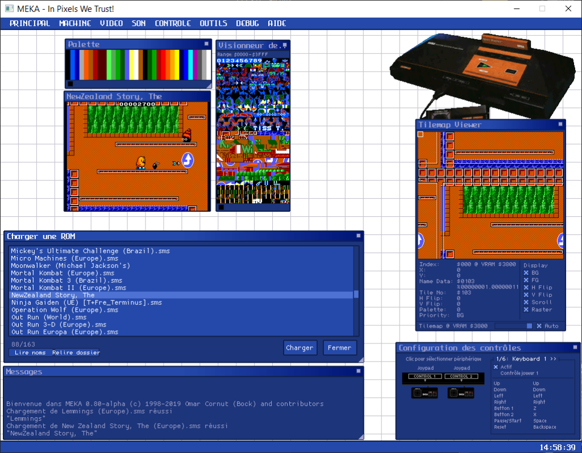Click the Tilemap VRAM address slider
This screenshot has width=582, height=453.
[513, 326]
